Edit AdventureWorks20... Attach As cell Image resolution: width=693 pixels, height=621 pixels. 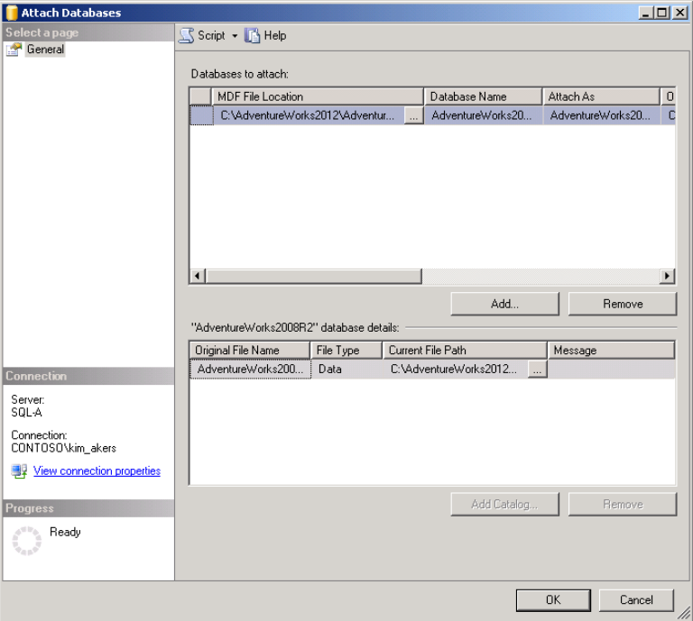point(602,115)
